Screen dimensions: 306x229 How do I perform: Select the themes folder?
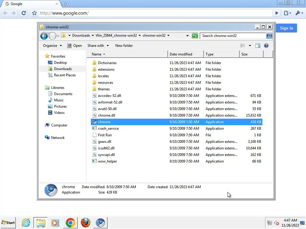pos(177,89)
